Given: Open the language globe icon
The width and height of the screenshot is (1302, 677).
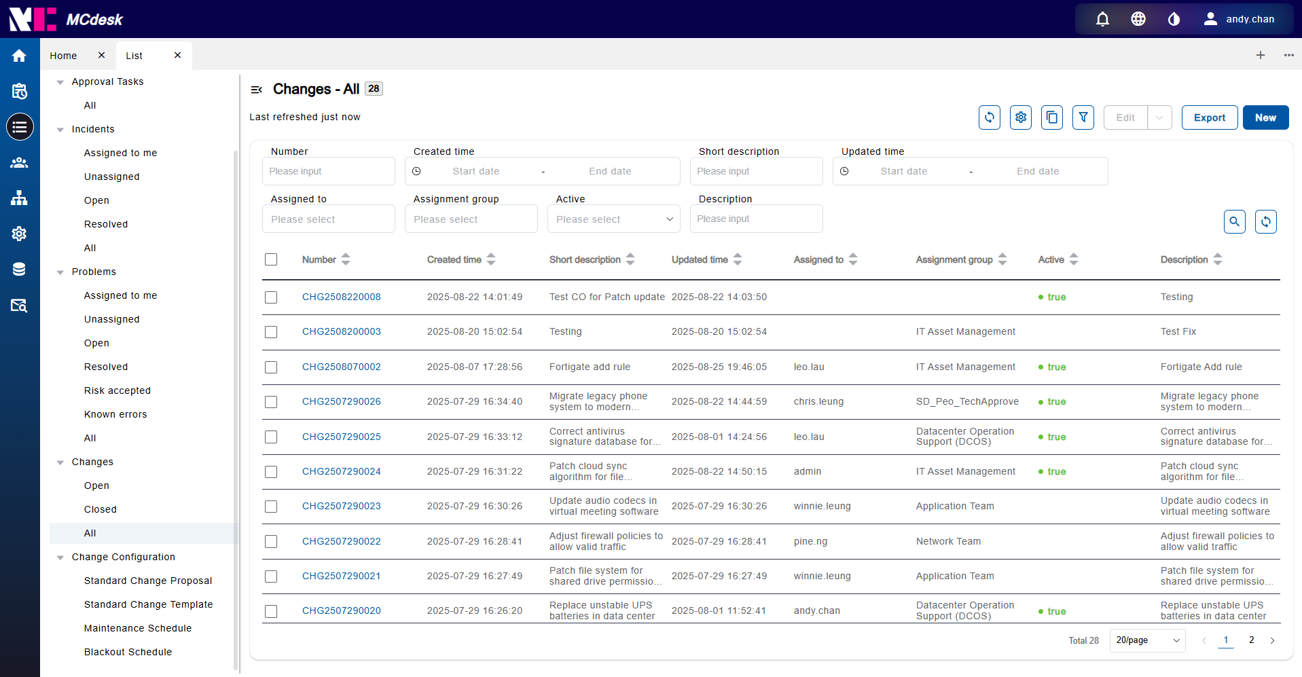Looking at the screenshot, I should tap(1138, 19).
